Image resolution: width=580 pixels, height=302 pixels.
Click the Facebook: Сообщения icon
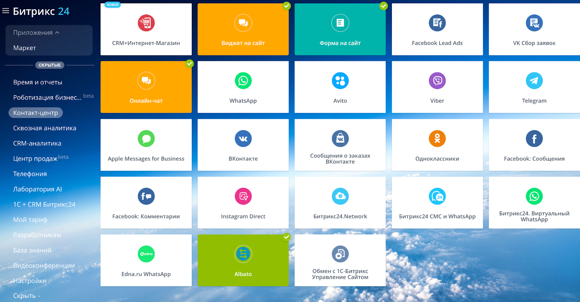pyautogui.click(x=534, y=138)
